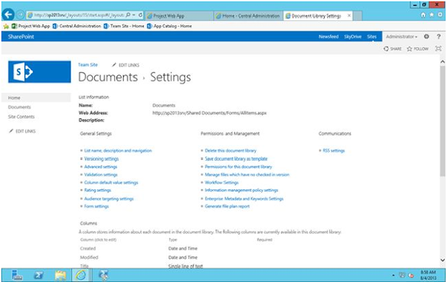Open PowerShell from the taskbar
The height and width of the screenshot is (284, 447).
(38, 275)
